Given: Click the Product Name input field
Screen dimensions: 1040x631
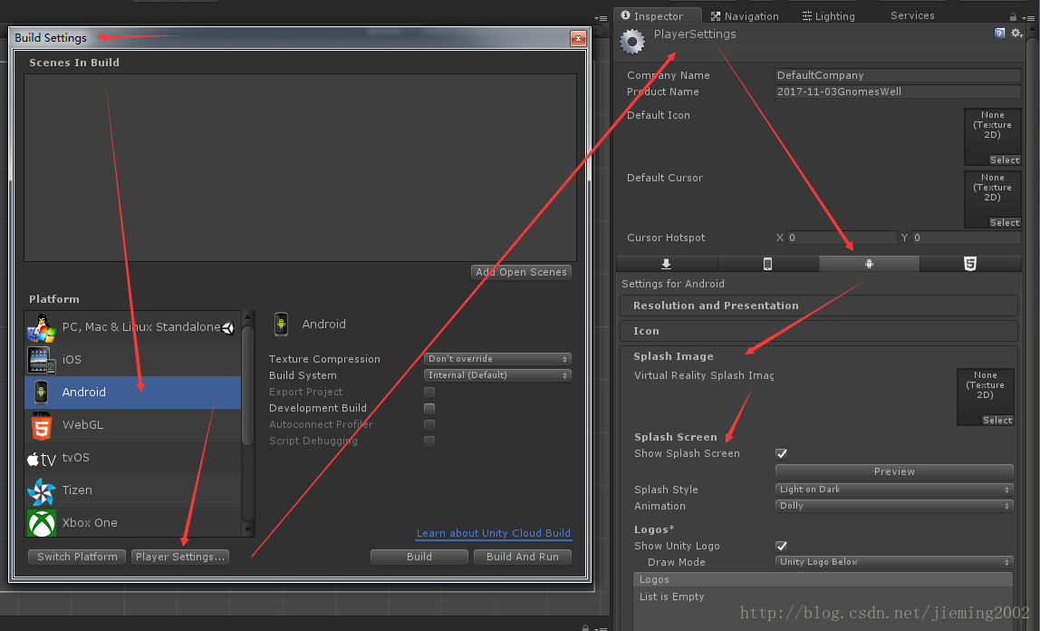Looking at the screenshot, I should (898, 92).
